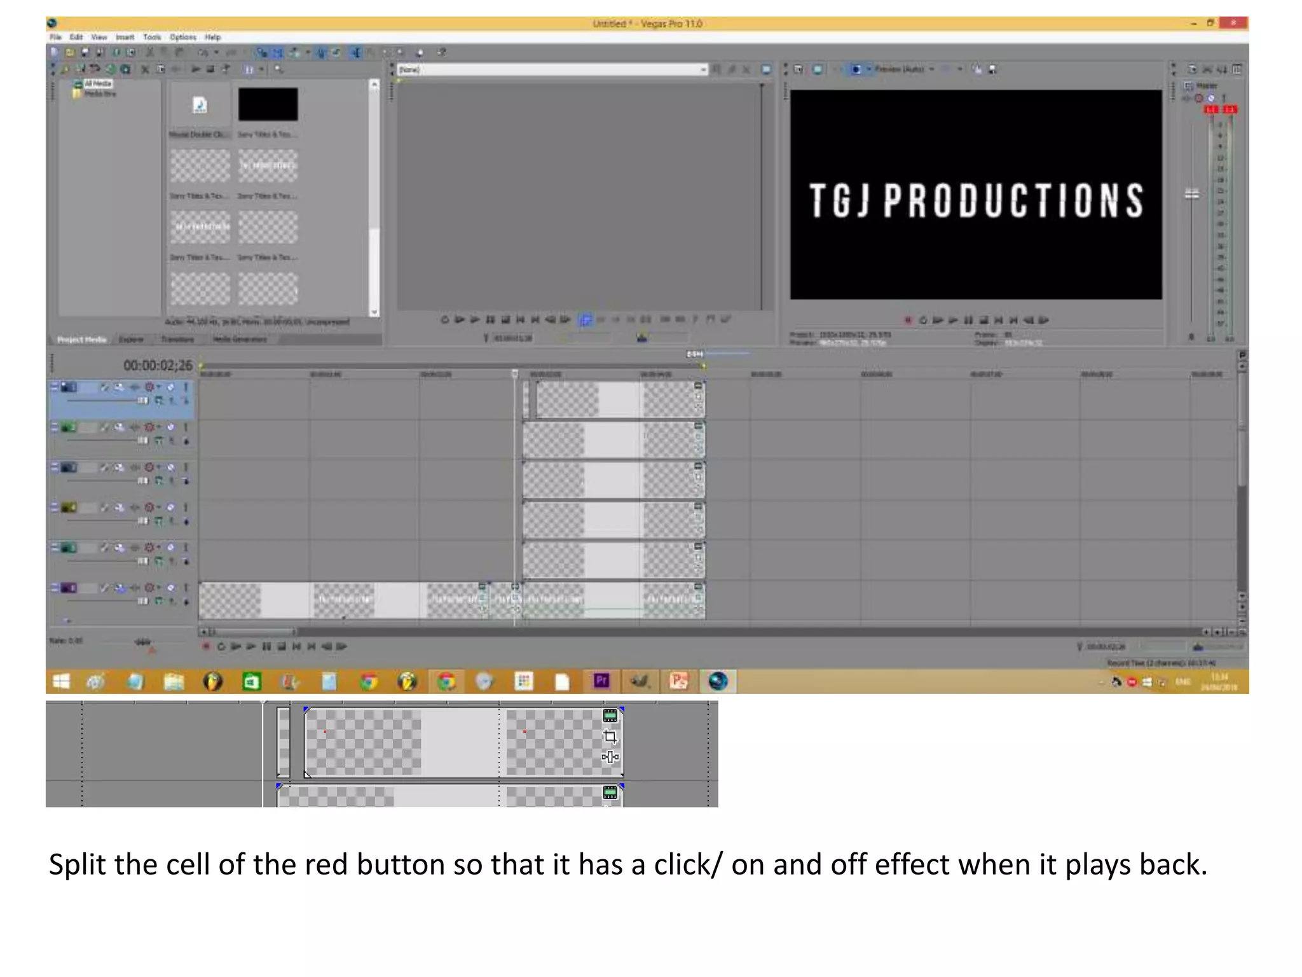Click the New project toolbar icon

click(x=55, y=52)
